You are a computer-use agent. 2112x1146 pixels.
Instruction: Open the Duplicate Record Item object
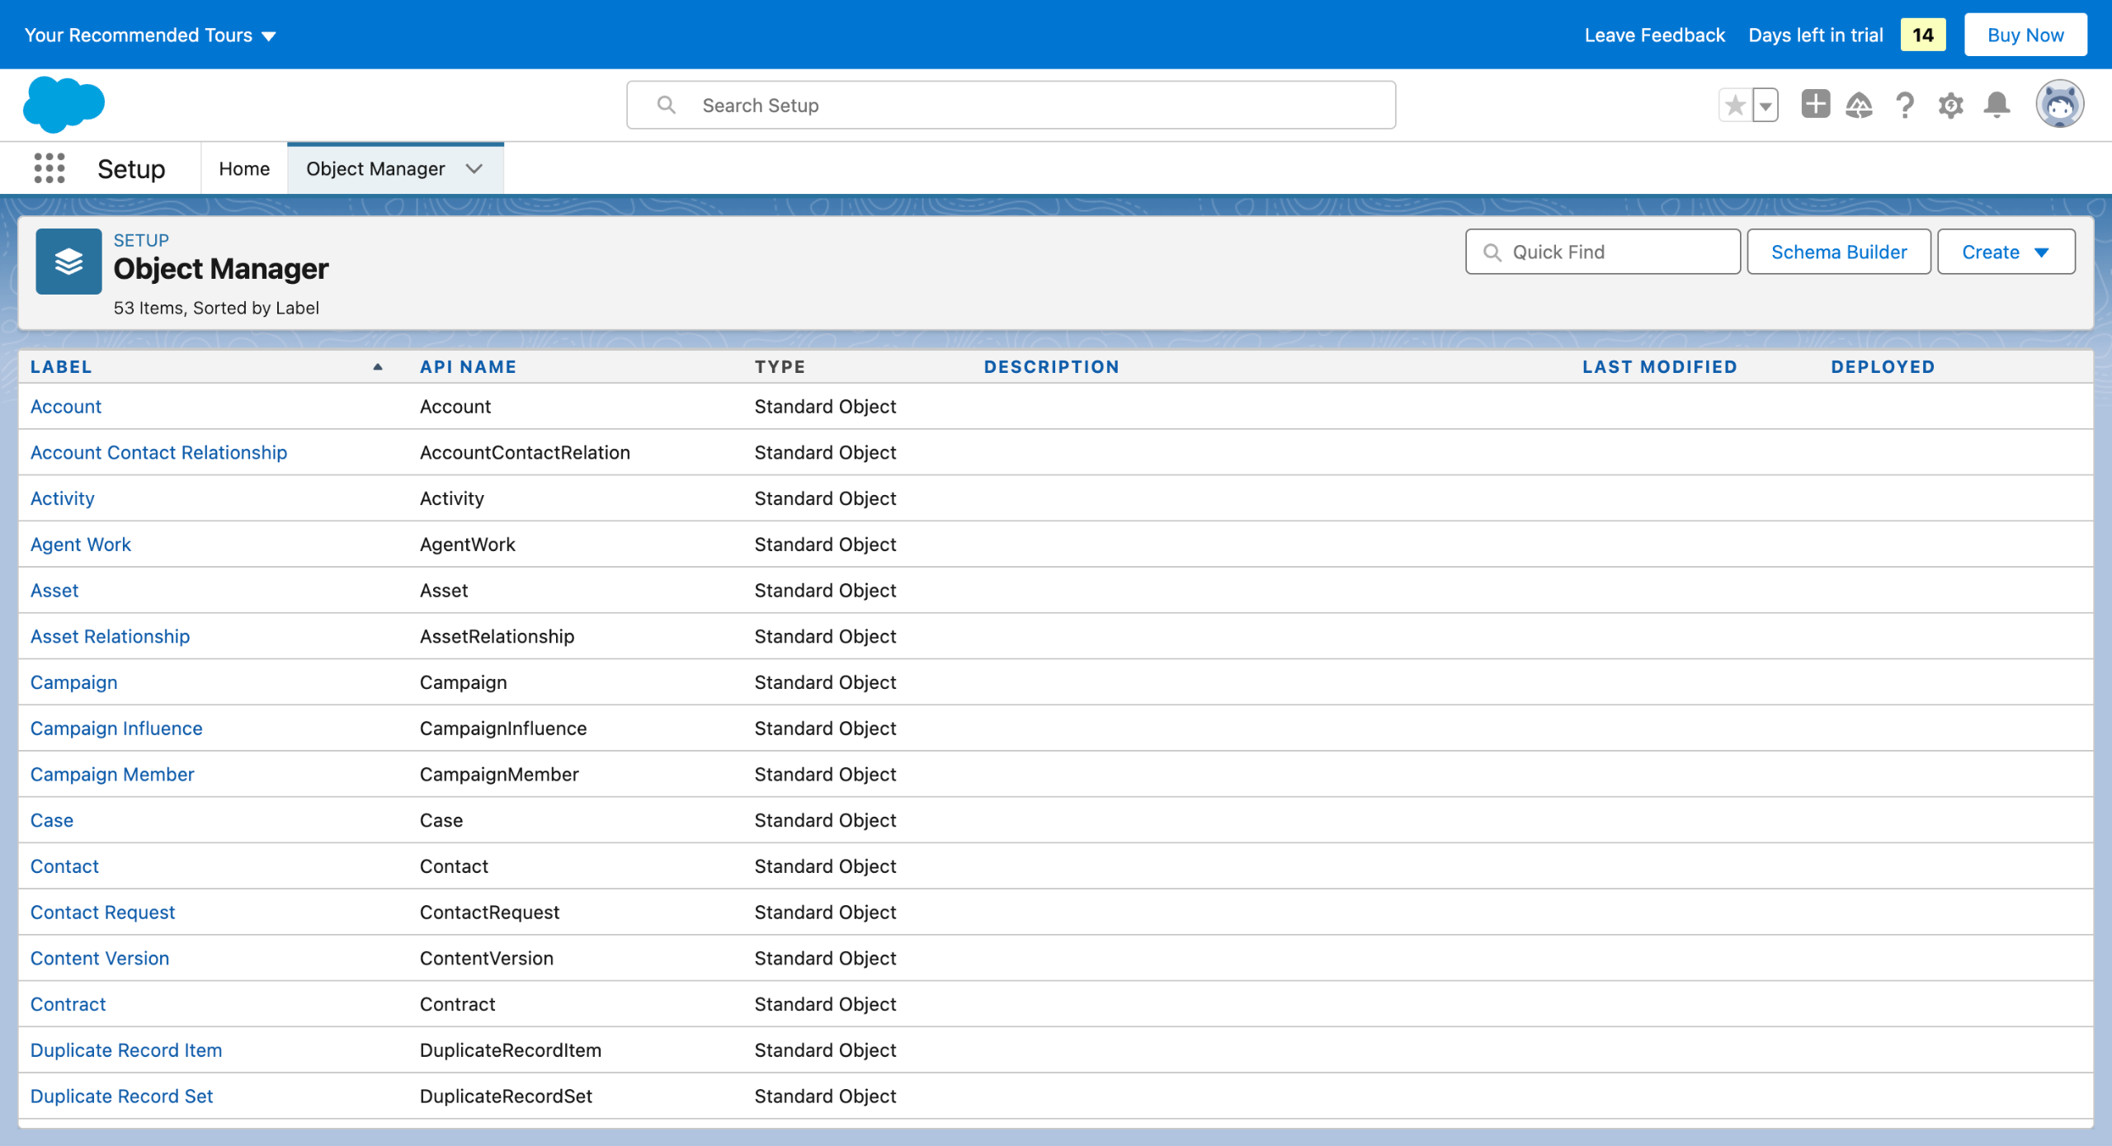[126, 1050]
